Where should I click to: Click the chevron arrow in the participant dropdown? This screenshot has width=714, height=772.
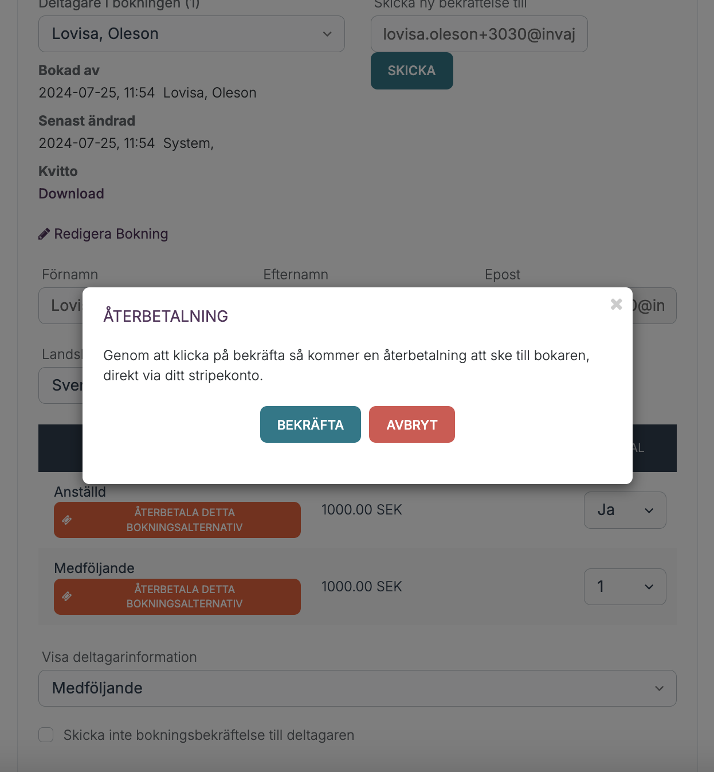327,34
